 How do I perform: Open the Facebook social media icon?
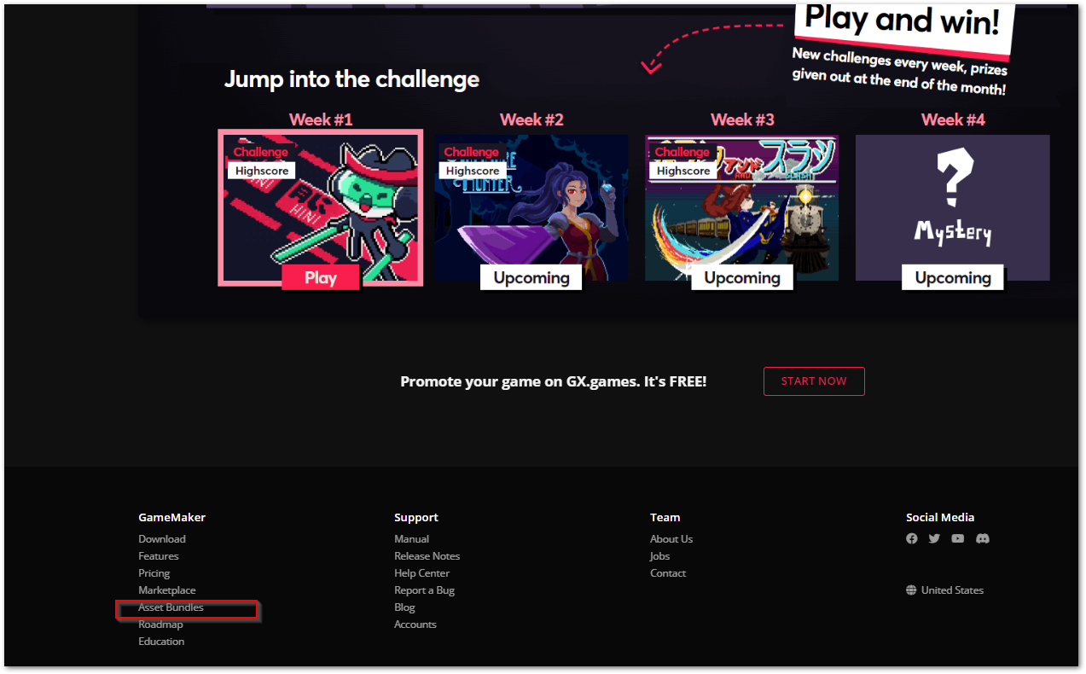coord(912,538)
